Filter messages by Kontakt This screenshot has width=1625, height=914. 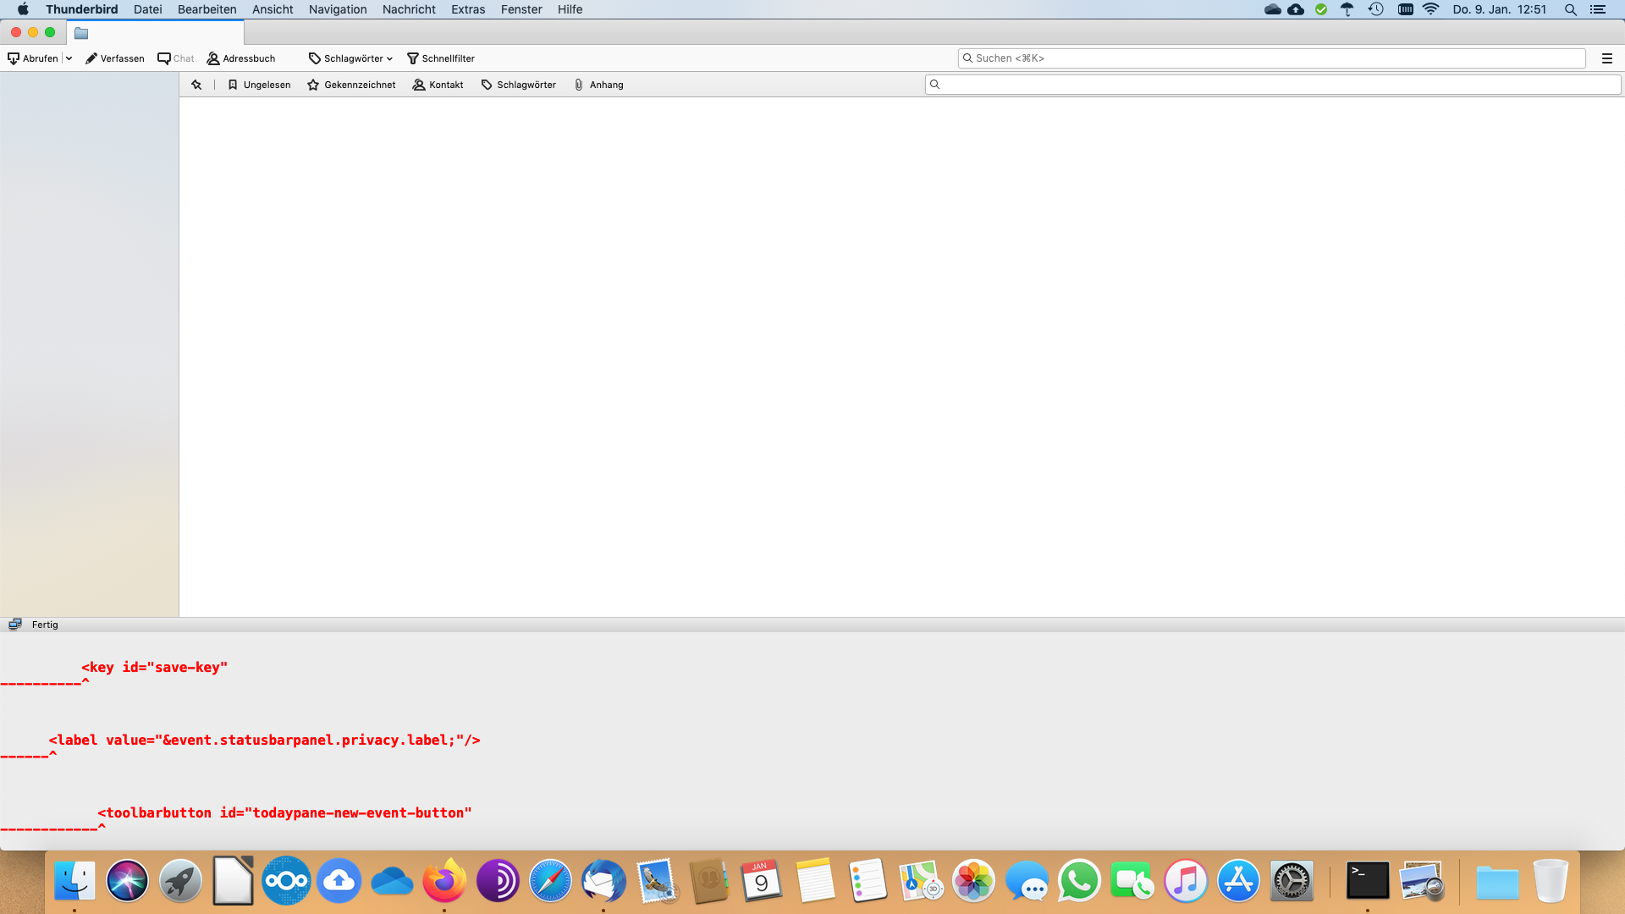pos(438,85)
